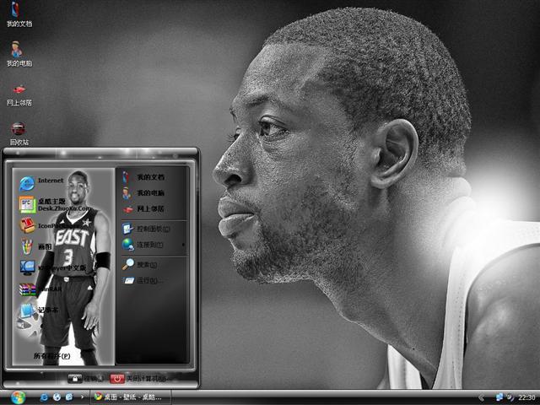The width and height of the screenshot is (540, 405).
Task: Click the 关闭计算机 shut down button
Action: coord(138,379)
